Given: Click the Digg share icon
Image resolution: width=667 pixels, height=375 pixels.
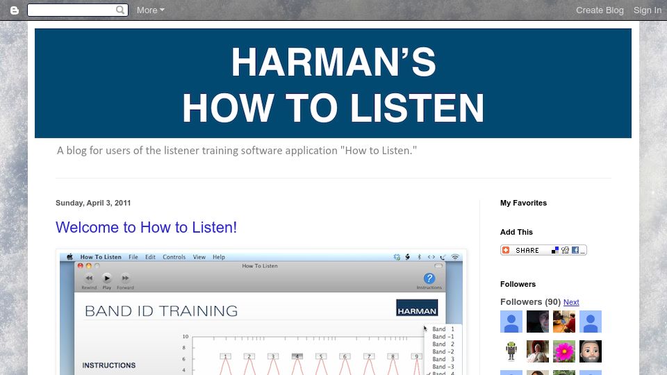Looking at the screenshot, I should point(565,250).
